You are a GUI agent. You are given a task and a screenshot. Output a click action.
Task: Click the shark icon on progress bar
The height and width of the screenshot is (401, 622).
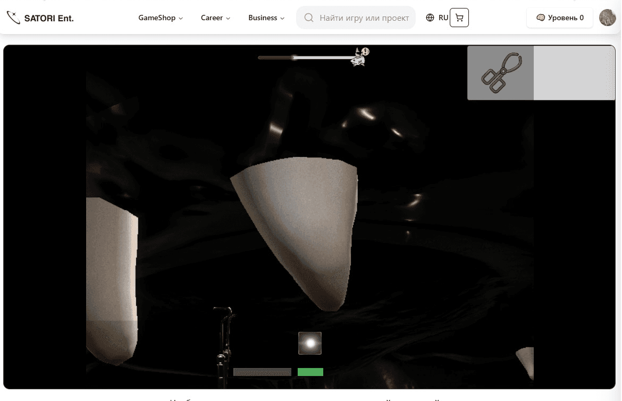(x=360, y=56)
